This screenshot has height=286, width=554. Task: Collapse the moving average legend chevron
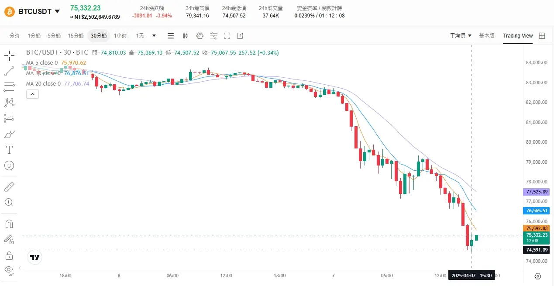tap(32, 94)
